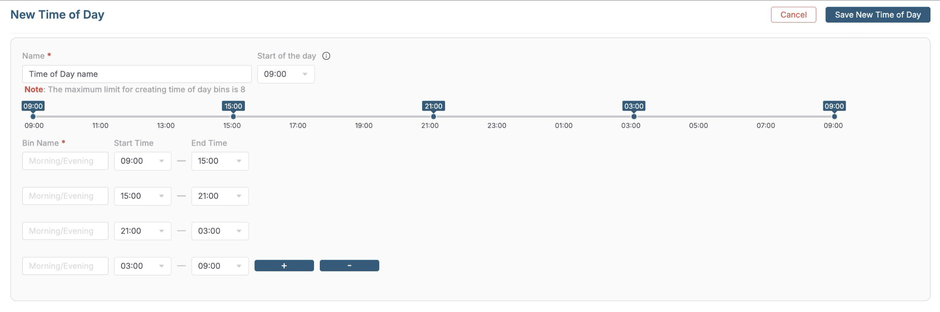This screenshot has height=312, width=940.
Task: Click the 15:00 slider handle
Action: [233, 116]
